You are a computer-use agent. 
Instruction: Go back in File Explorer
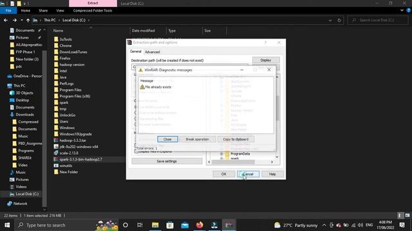point(6,20)
